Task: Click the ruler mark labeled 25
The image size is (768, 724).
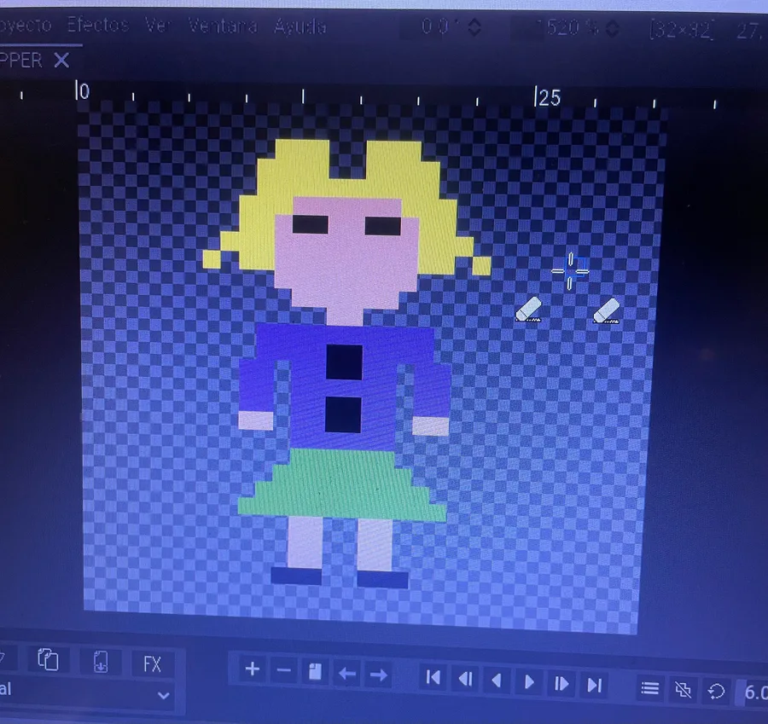Action: click(x=548, y=97)
